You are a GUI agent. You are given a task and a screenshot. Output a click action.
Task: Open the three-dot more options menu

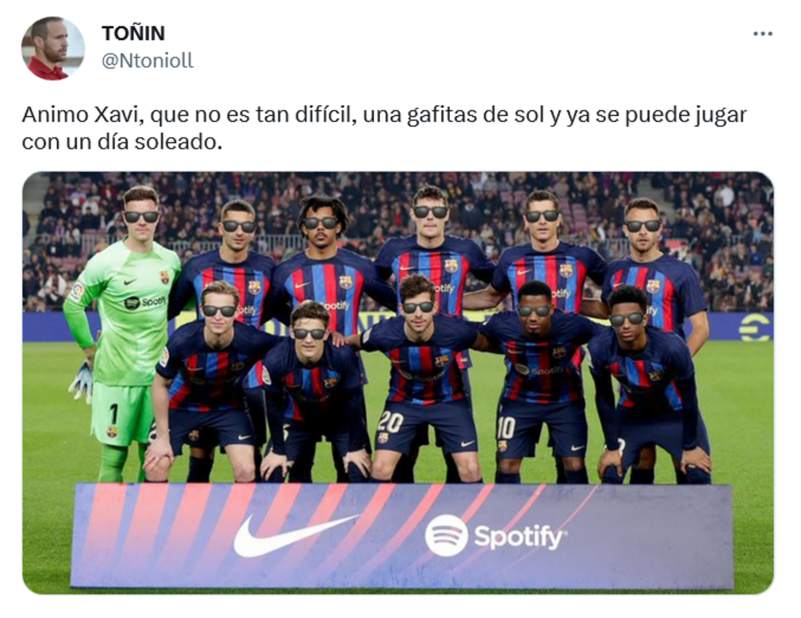(x=762, y=33)
